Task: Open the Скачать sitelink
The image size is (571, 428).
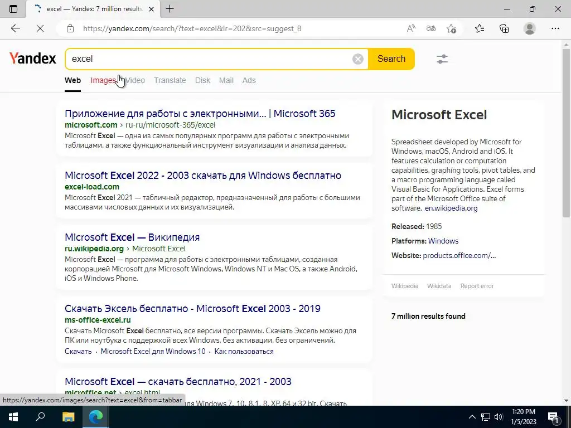Action: tap(78, 352)
